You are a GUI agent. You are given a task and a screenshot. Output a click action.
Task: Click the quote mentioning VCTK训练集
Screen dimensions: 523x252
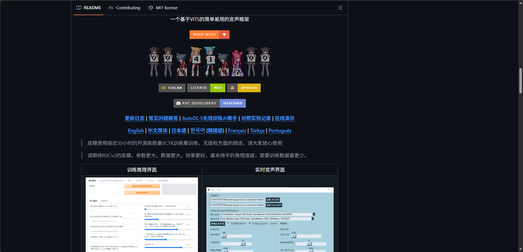point(185,143)
